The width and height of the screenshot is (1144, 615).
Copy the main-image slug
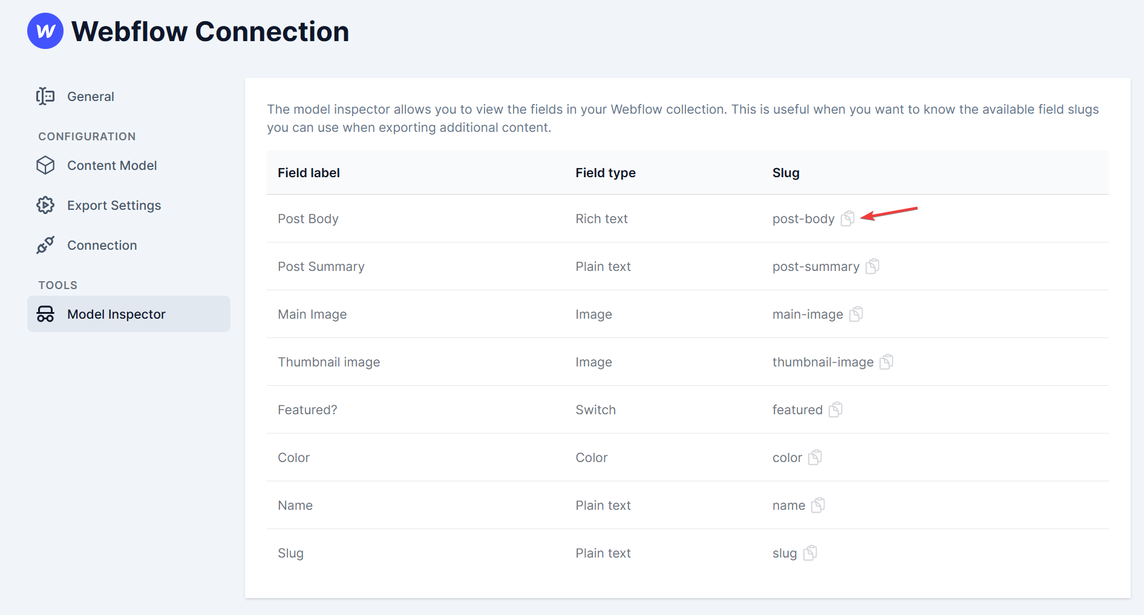coord(856,314)
